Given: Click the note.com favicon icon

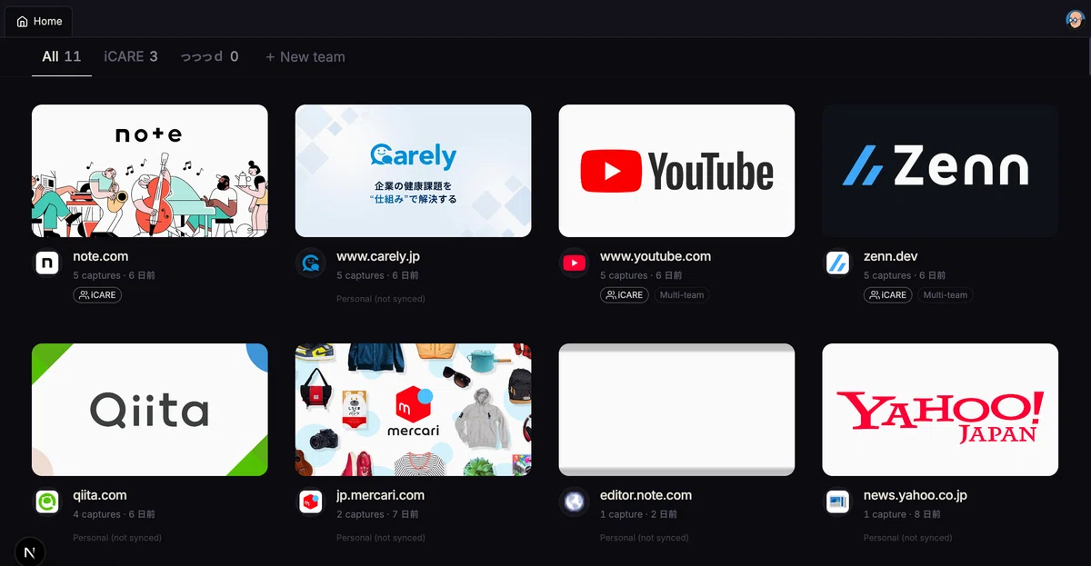Looking at the screenshot, I should click(x=47, y=263).
